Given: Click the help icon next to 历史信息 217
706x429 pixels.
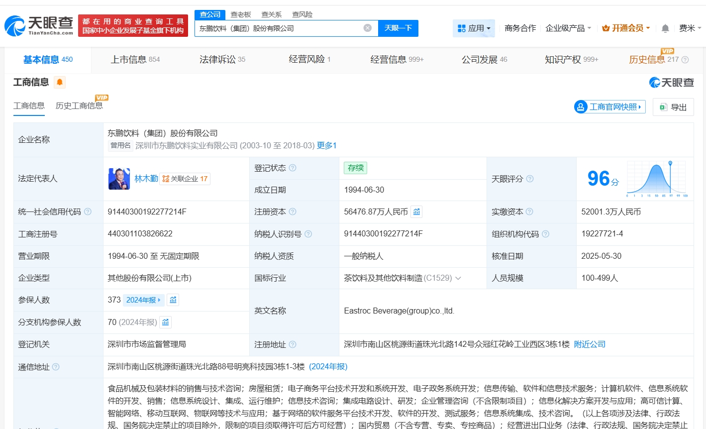Looking at the screenshot, I should click(x=685, y=60).
